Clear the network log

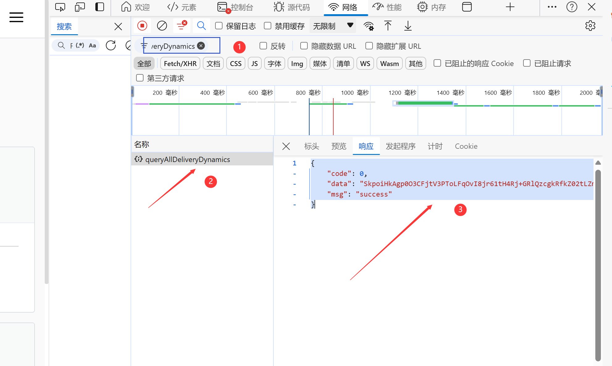[x=162, y=26]
